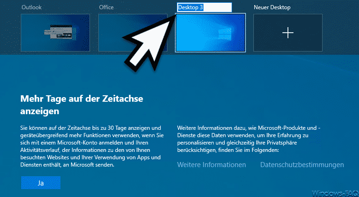The width and height of the screenshot is (359, 197).
Task: Add a new desktop with plus tile
Action: coord(288,33)
